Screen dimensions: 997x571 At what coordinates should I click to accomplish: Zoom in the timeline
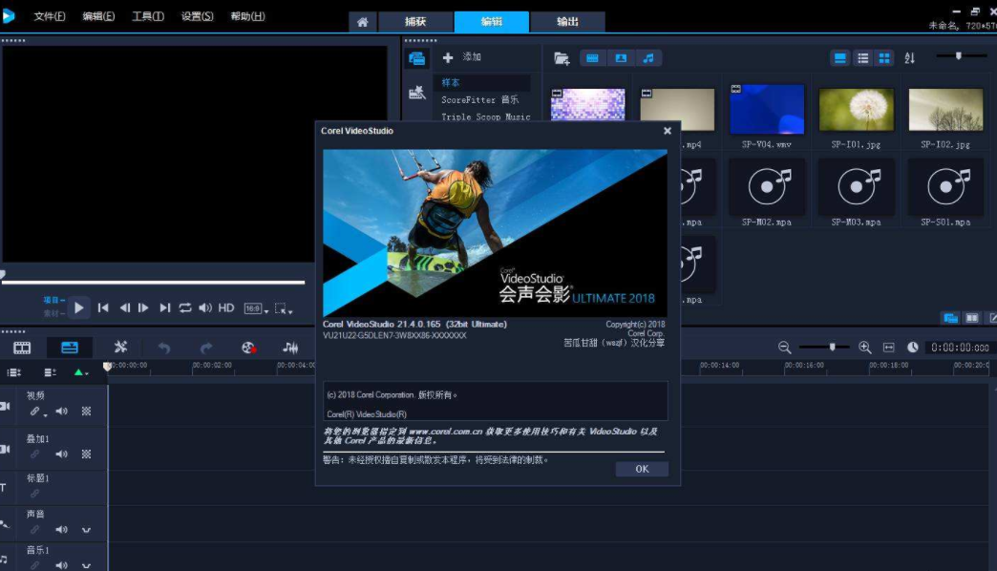pyautogui.click(x=865, y=348)
